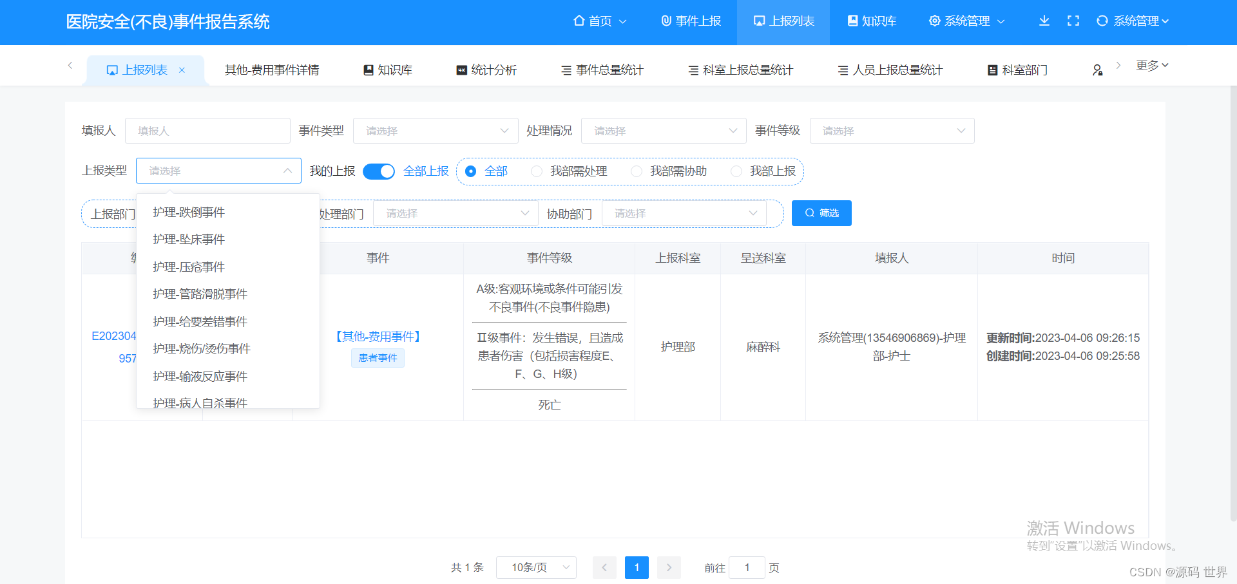Expand the 系统管理 gear menu
This screenshot has height=584, width=1237.
(x=967, y=21)
